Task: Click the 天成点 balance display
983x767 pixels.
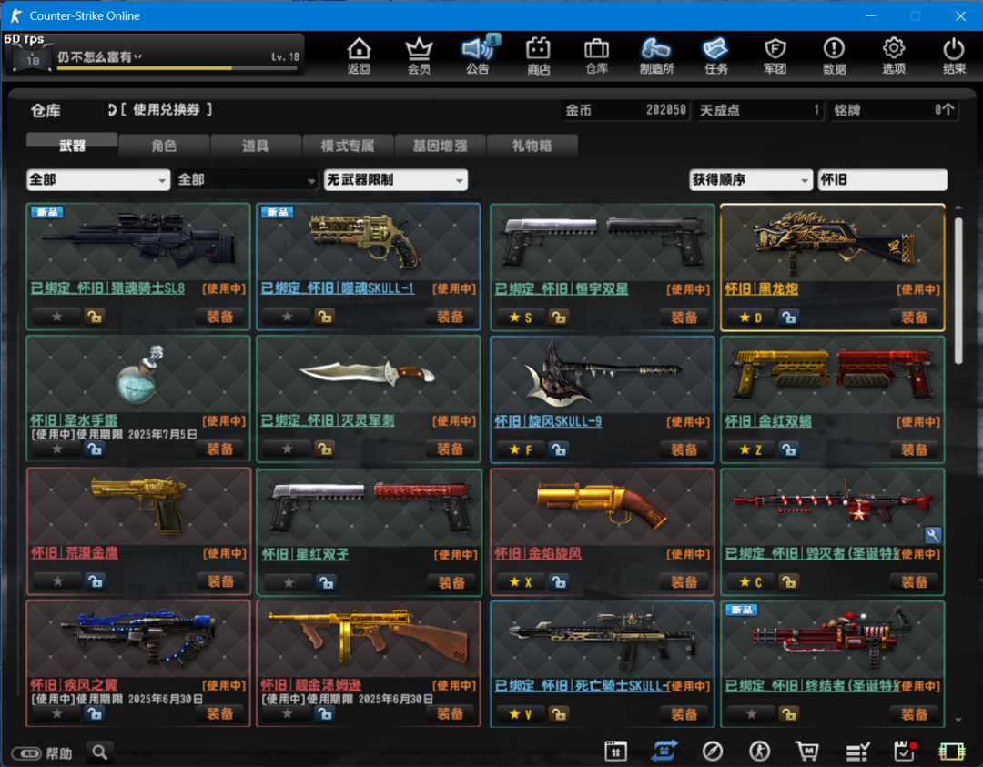Action: (x=760, y=110)
